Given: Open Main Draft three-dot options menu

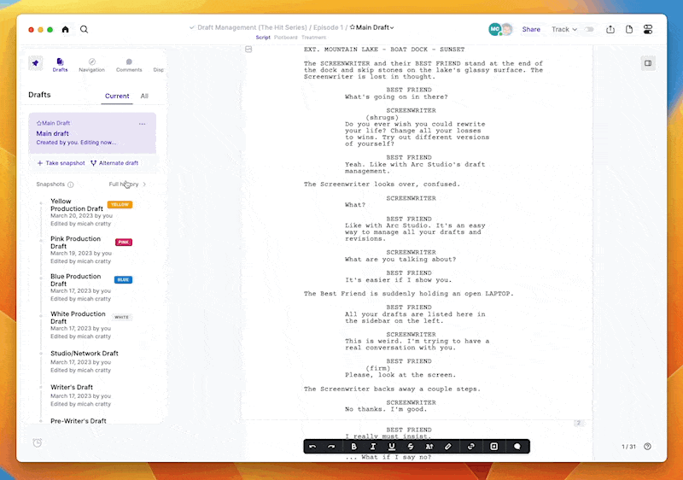Looking at the screenshot, I should [x=142, y=124].
